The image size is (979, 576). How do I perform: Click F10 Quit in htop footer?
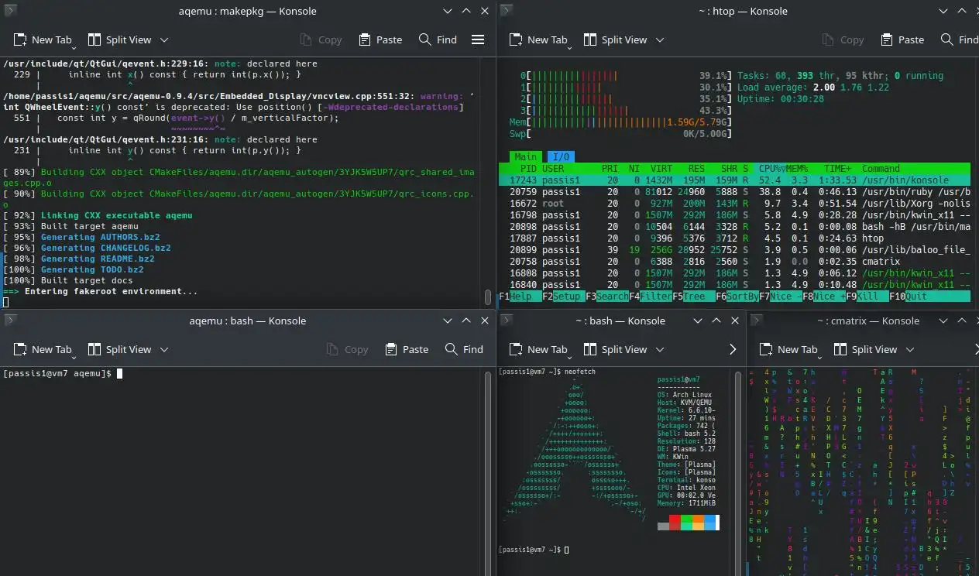pyautogui.click(x=929, y=296)
